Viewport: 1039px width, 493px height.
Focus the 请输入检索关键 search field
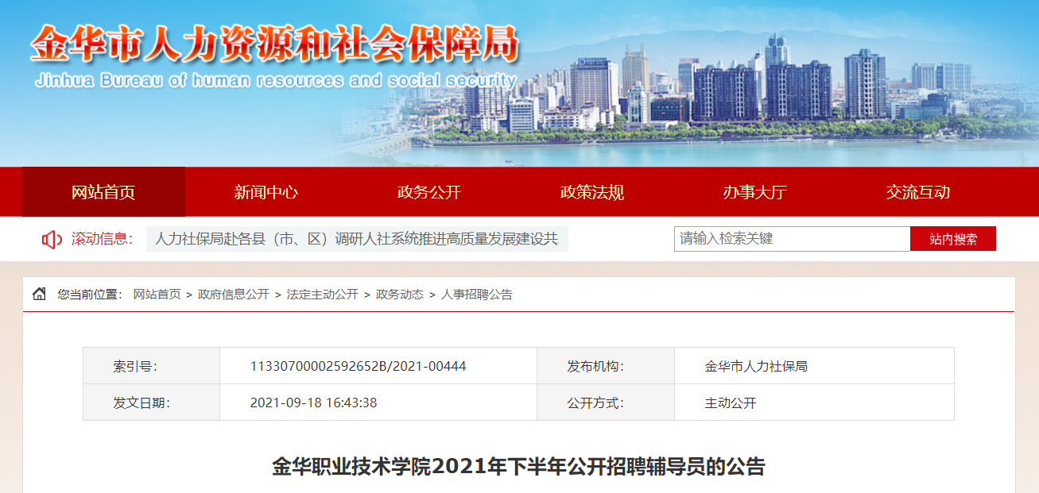[x=793, y=239]
